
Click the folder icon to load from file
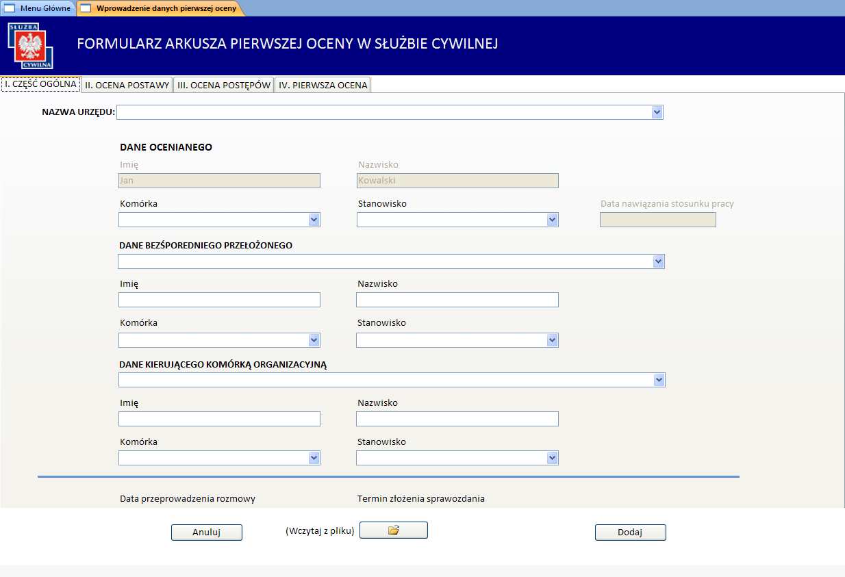tap(394, 530)
